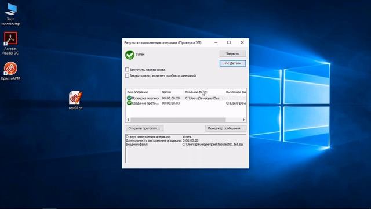The width and height of the screenshot is (371, 209).
Task: Click the horizontal scrollbar thumb in the operations list
Action: tap(178, 120)
